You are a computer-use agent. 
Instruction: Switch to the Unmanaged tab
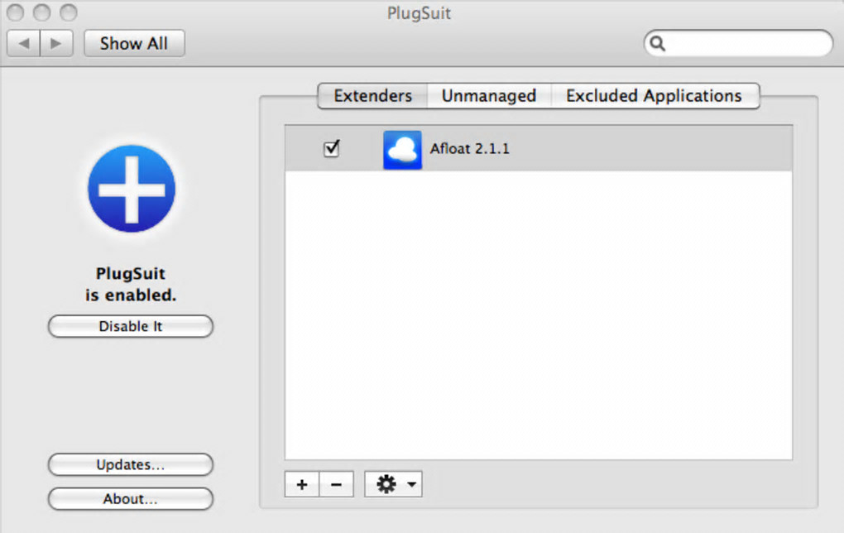[x=489, y=96]
